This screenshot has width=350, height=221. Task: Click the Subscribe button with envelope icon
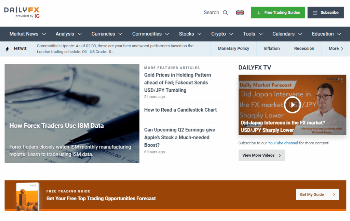click(x=325, y=13)
